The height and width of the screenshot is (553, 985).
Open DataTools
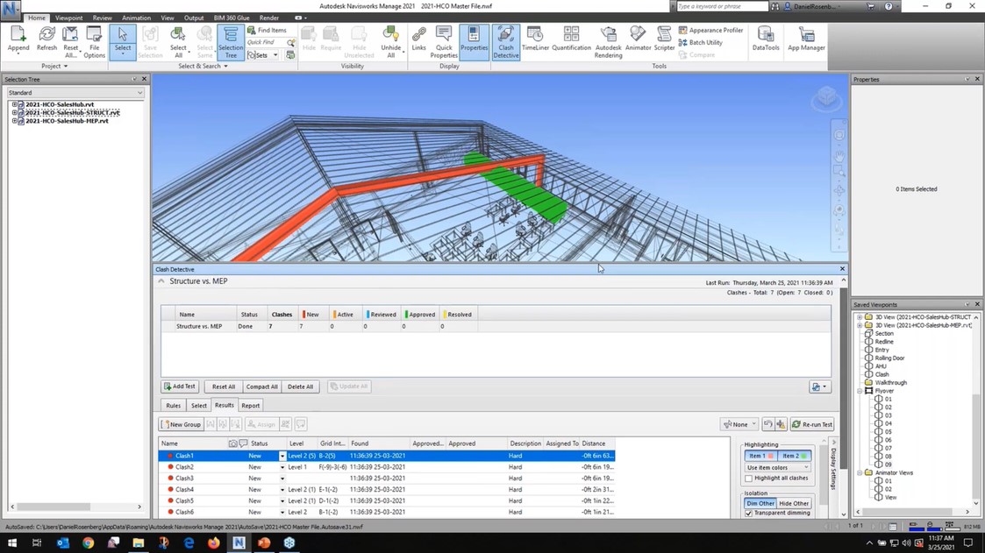[x=766, y=39]
